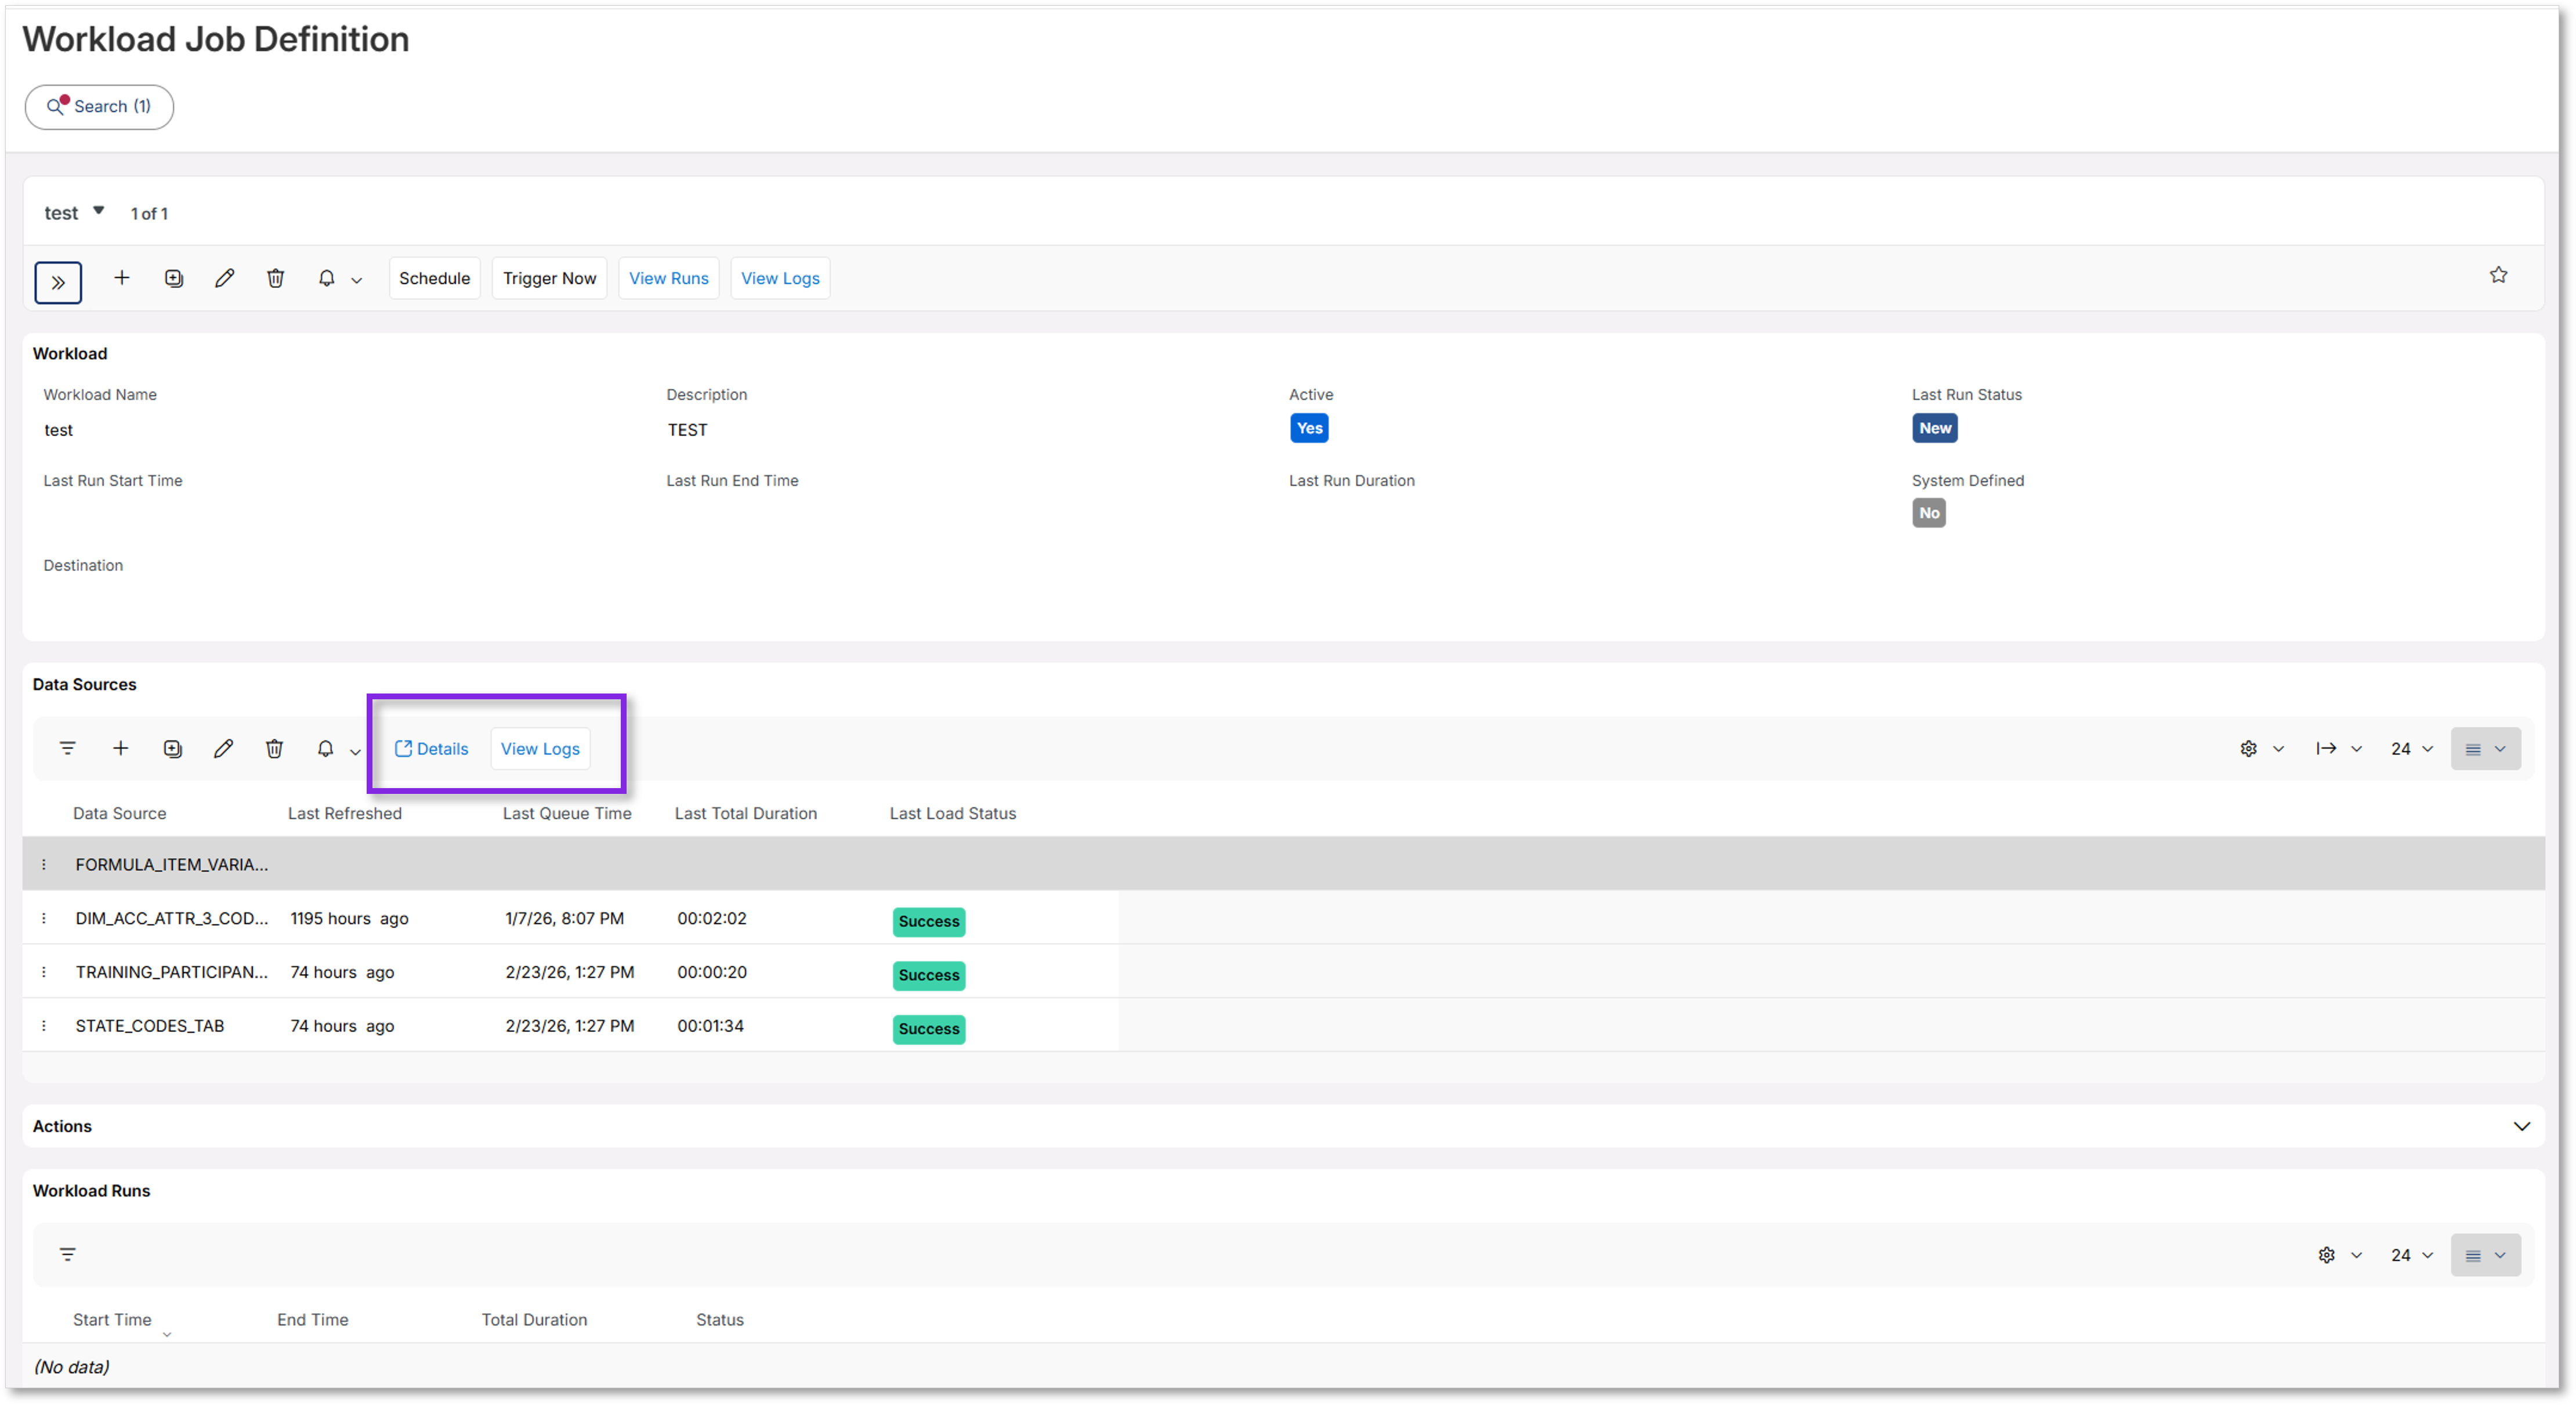Open dropdown arrow beside top toolbar bell

[356, 281]
